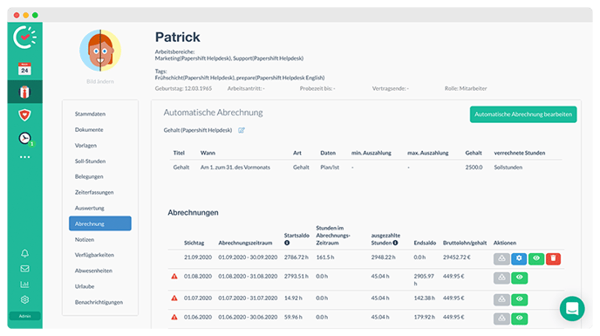Click Automatische Abrechnung bearbeiten button
Screen dimensions: 600x336
point(523,114)
